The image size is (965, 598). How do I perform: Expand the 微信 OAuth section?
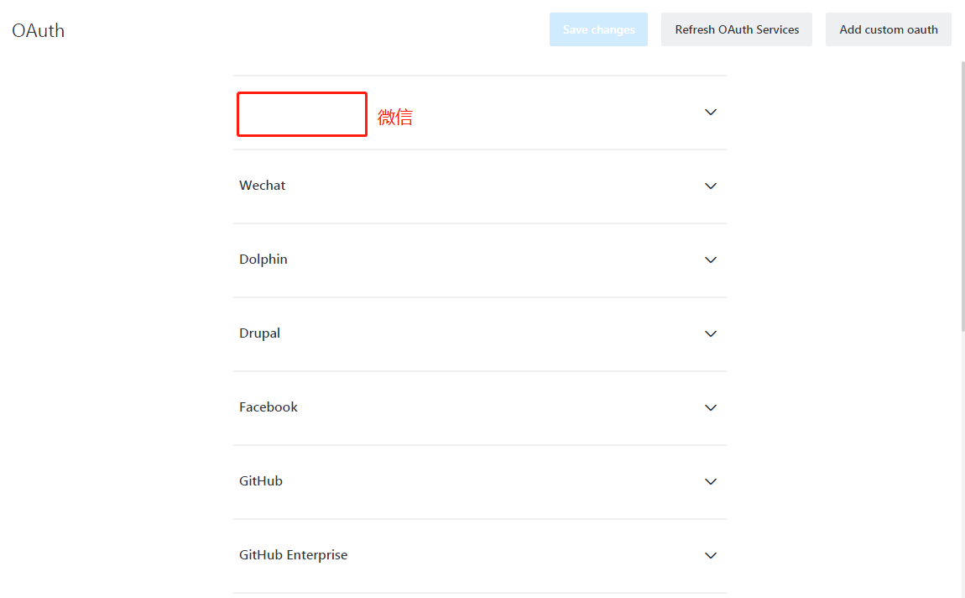tap(711, 112)
